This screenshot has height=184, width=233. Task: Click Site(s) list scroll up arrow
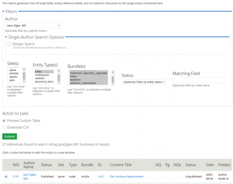click(x=24, y=69)
